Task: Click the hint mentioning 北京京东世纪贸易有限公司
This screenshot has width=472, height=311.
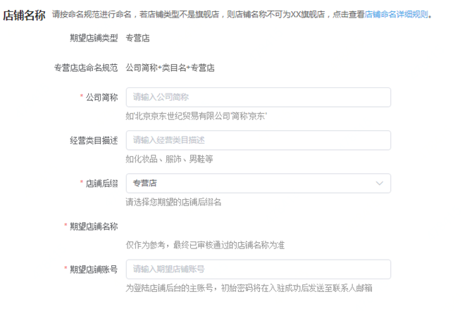Action: click(x=197, y=116)
